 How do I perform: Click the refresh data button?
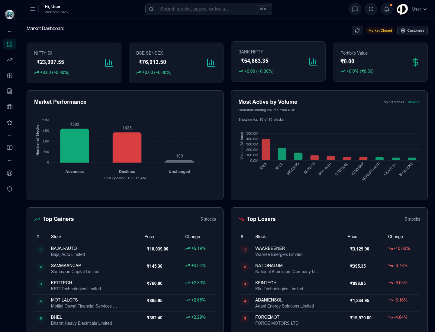357,30
